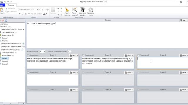Toggle superscript formatting

tap(35, 14)
